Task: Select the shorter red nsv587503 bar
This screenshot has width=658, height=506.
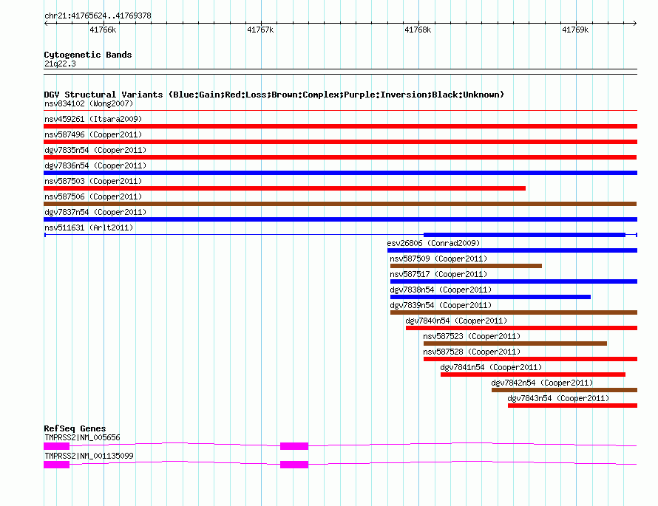Action: click(x=285, y=188)
